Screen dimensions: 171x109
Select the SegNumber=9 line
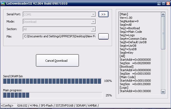point(129,21)
